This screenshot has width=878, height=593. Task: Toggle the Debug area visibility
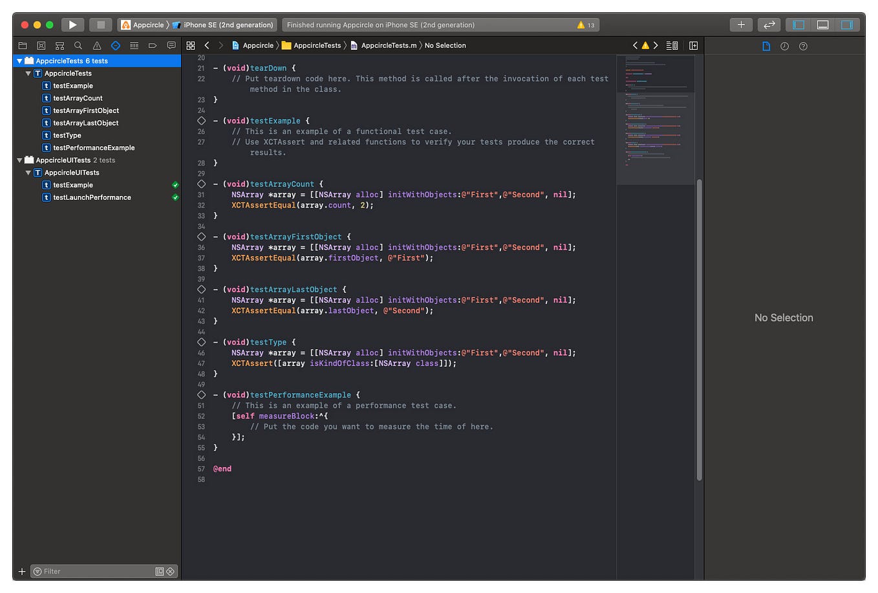822,24
